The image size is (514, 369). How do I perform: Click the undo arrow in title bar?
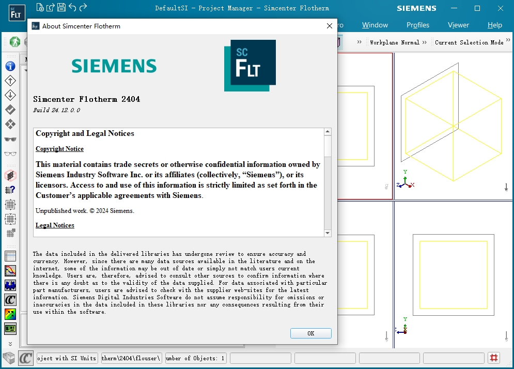click(72, 7)
